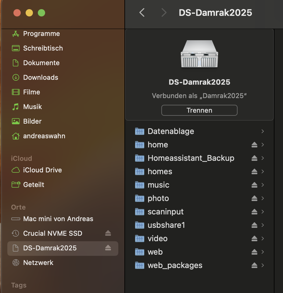Select Crucial NVME SSD in sidebar

[x=63, y=233]
